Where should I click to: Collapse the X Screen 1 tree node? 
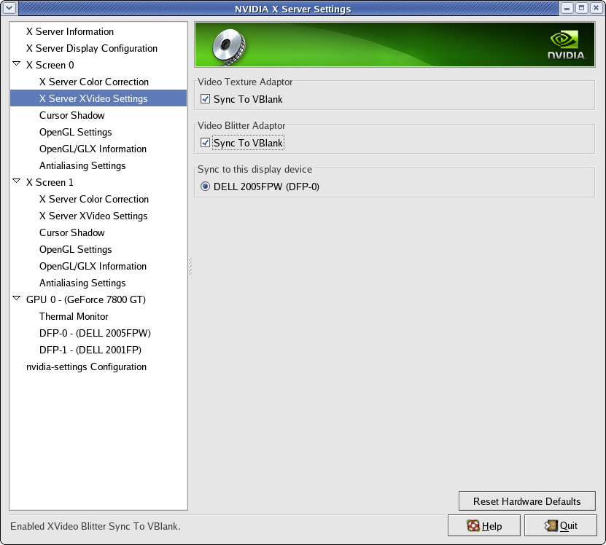coord(16,181)
